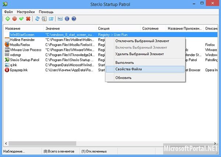
Task: Click the Registry -> User Run section cell
Action: 113,35
